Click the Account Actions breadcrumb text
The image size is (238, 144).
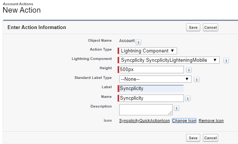(x=18, y=4)
